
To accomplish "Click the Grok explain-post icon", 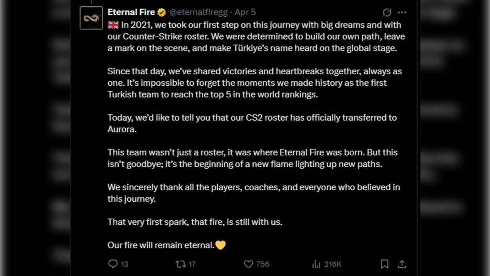I will (387, 12).
